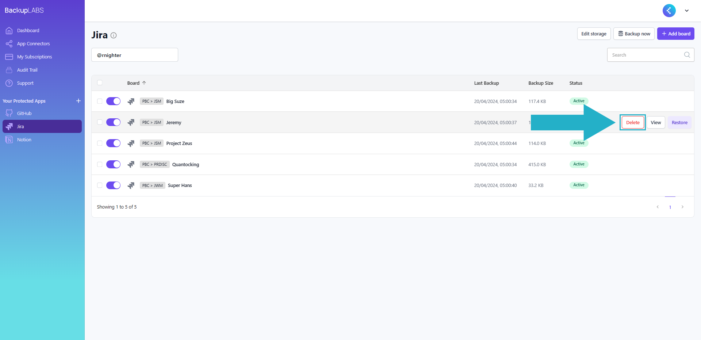The image size is (701, 340).
Task: Click the PBC > PRDISC tag
Action: pos(154,164)
